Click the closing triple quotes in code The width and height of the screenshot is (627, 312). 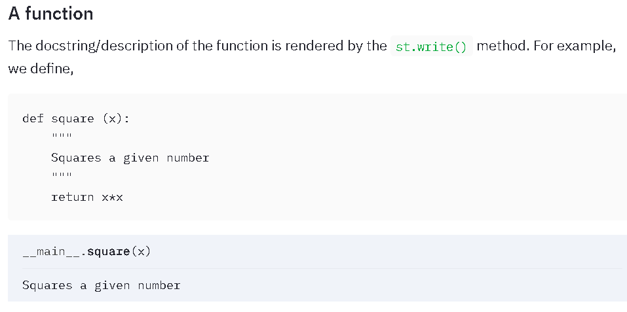61,177
